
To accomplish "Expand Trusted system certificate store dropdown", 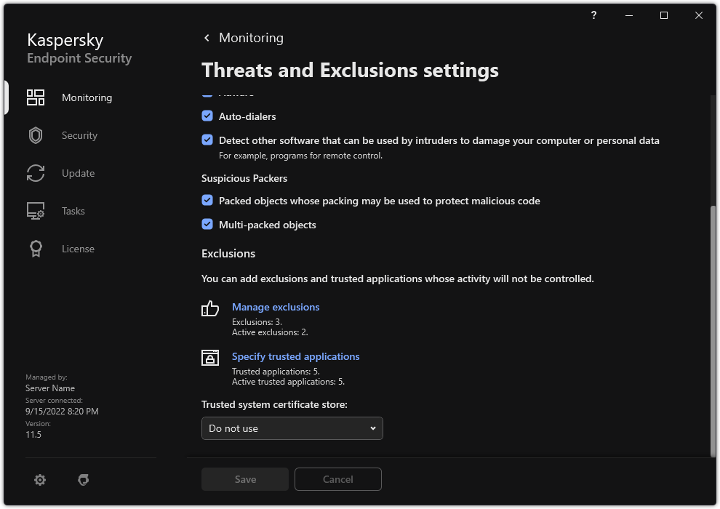I will pos(292,428).
